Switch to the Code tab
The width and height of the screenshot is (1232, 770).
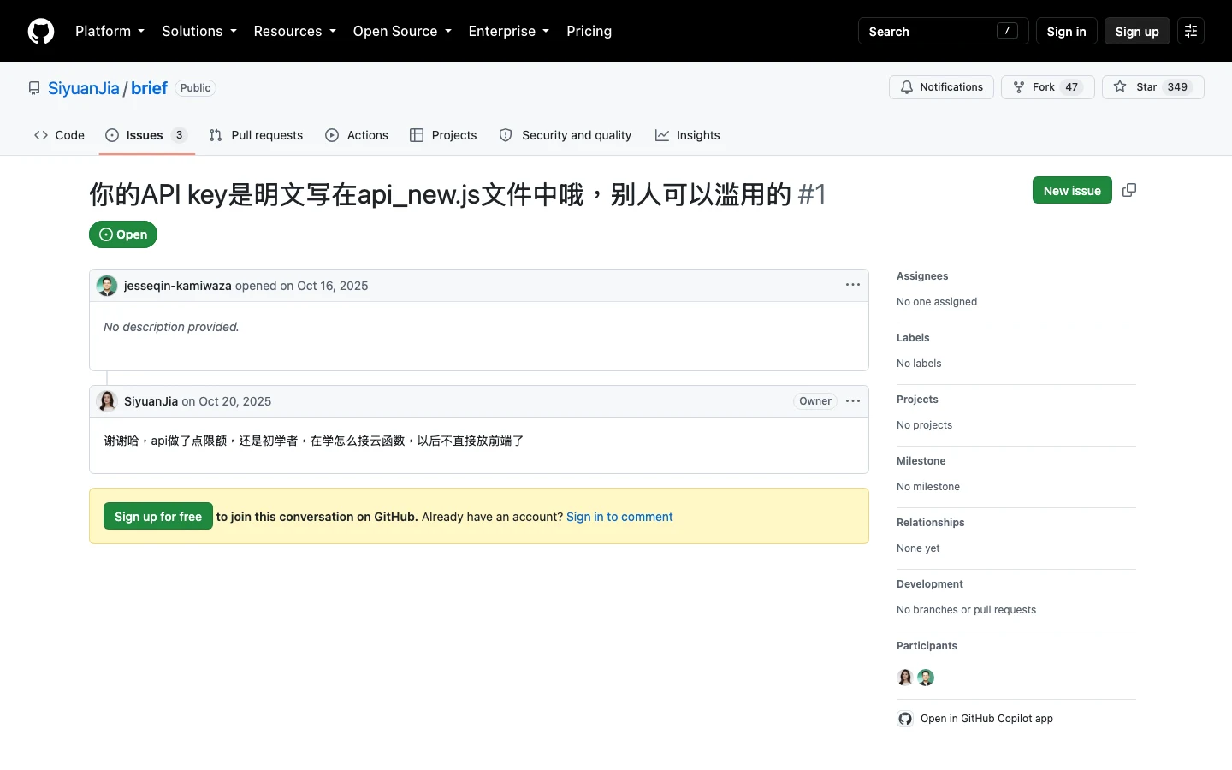[59, 135]
